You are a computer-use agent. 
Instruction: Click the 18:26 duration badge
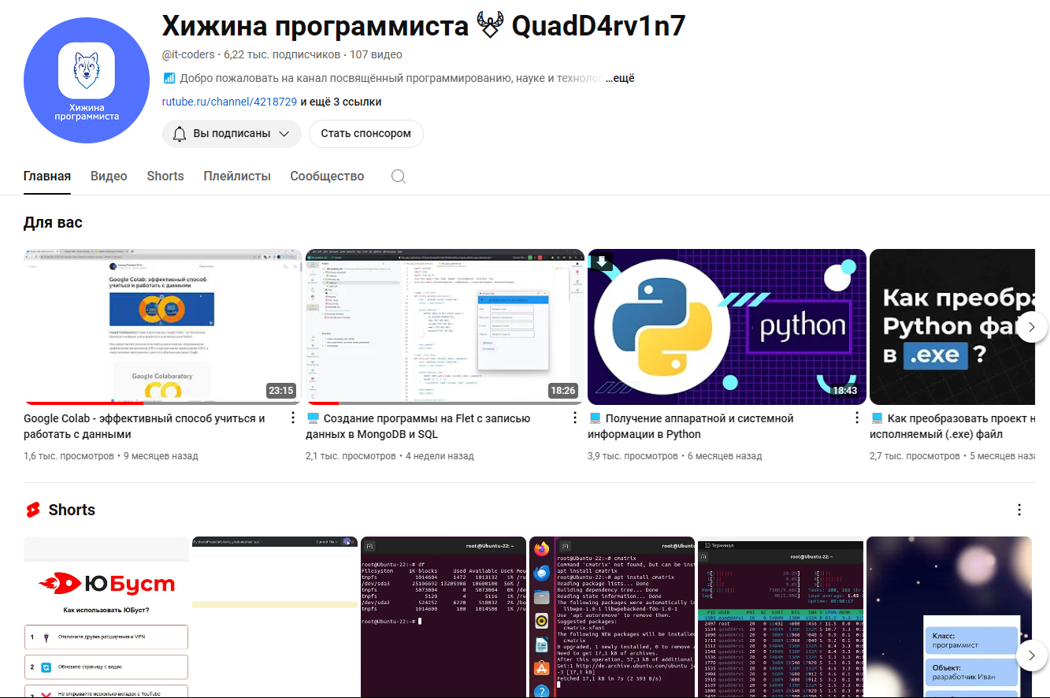[x=562, y=391]
